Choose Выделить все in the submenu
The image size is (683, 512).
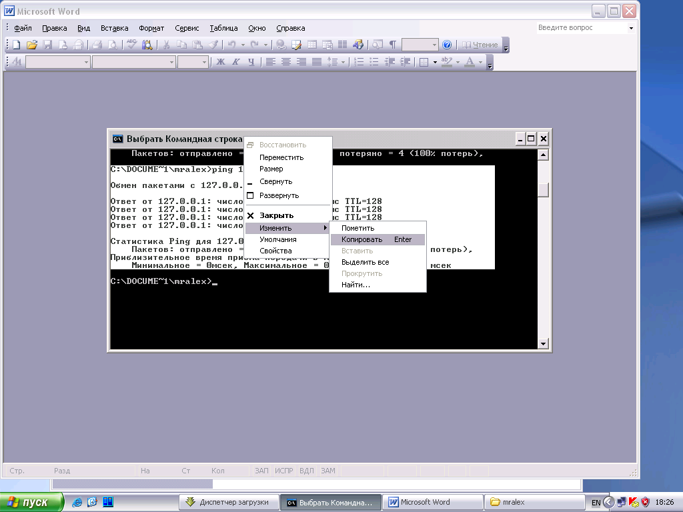[378, 262]
